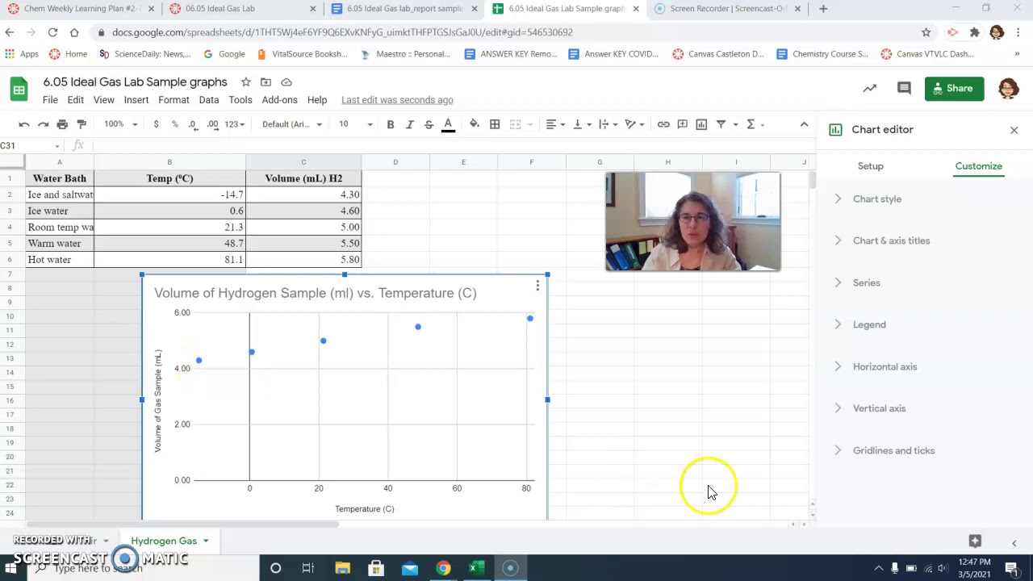Screen dimensions: 1033x581
Task: Apply strikethrough formatting
Action: pyautogui.click(x=429, y=124)
